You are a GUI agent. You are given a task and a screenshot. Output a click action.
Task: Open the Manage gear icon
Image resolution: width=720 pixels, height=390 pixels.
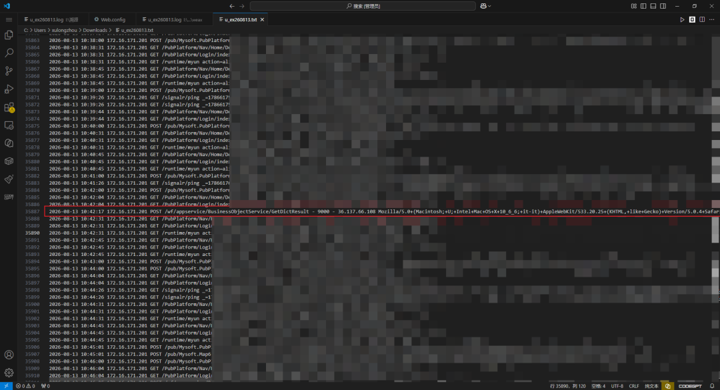[9, 373]
